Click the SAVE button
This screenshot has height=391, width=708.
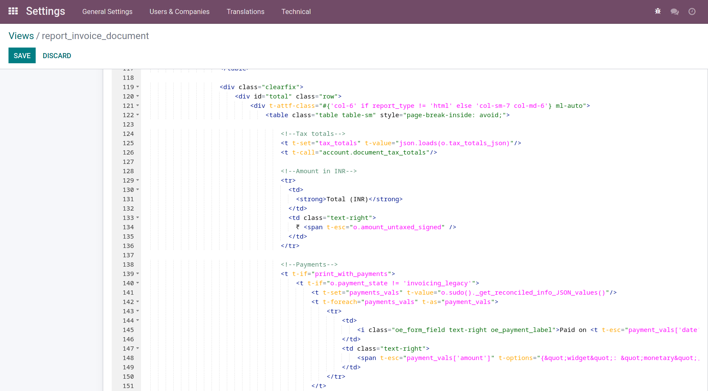click(22, 56)
